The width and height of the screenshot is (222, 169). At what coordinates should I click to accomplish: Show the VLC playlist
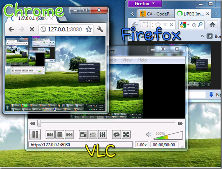click(93, 134)
